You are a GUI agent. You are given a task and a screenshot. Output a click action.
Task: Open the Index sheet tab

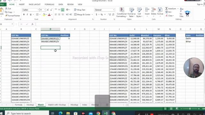point(85,105)
